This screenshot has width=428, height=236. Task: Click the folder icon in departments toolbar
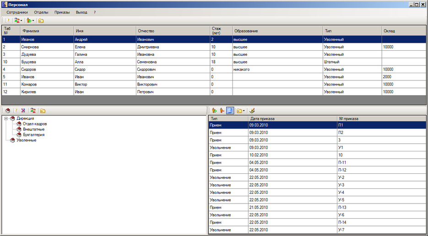(43, 111)
